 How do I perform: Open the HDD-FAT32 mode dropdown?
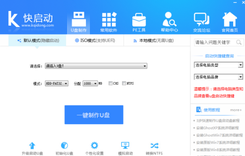tap(56, 83)
